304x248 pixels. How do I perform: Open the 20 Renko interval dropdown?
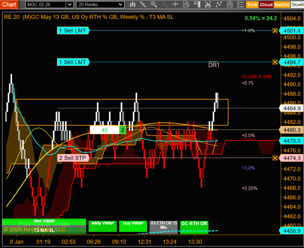(x=100, y=5)
